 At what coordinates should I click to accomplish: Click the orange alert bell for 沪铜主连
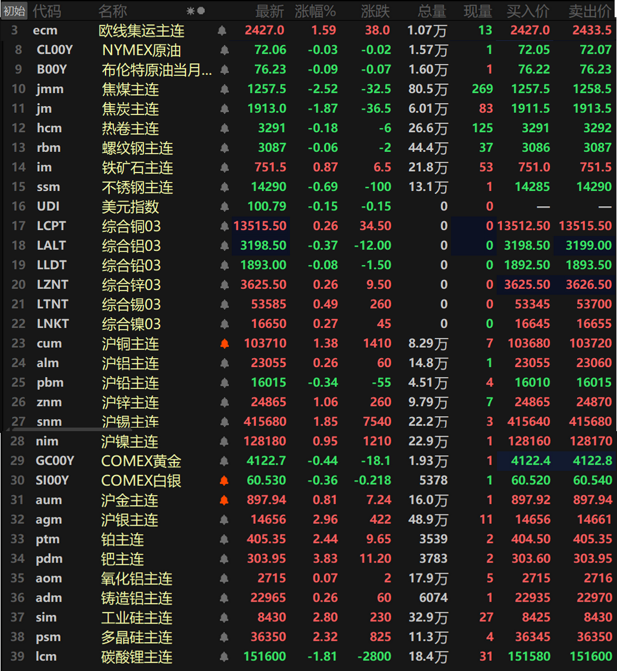(225, 344)
